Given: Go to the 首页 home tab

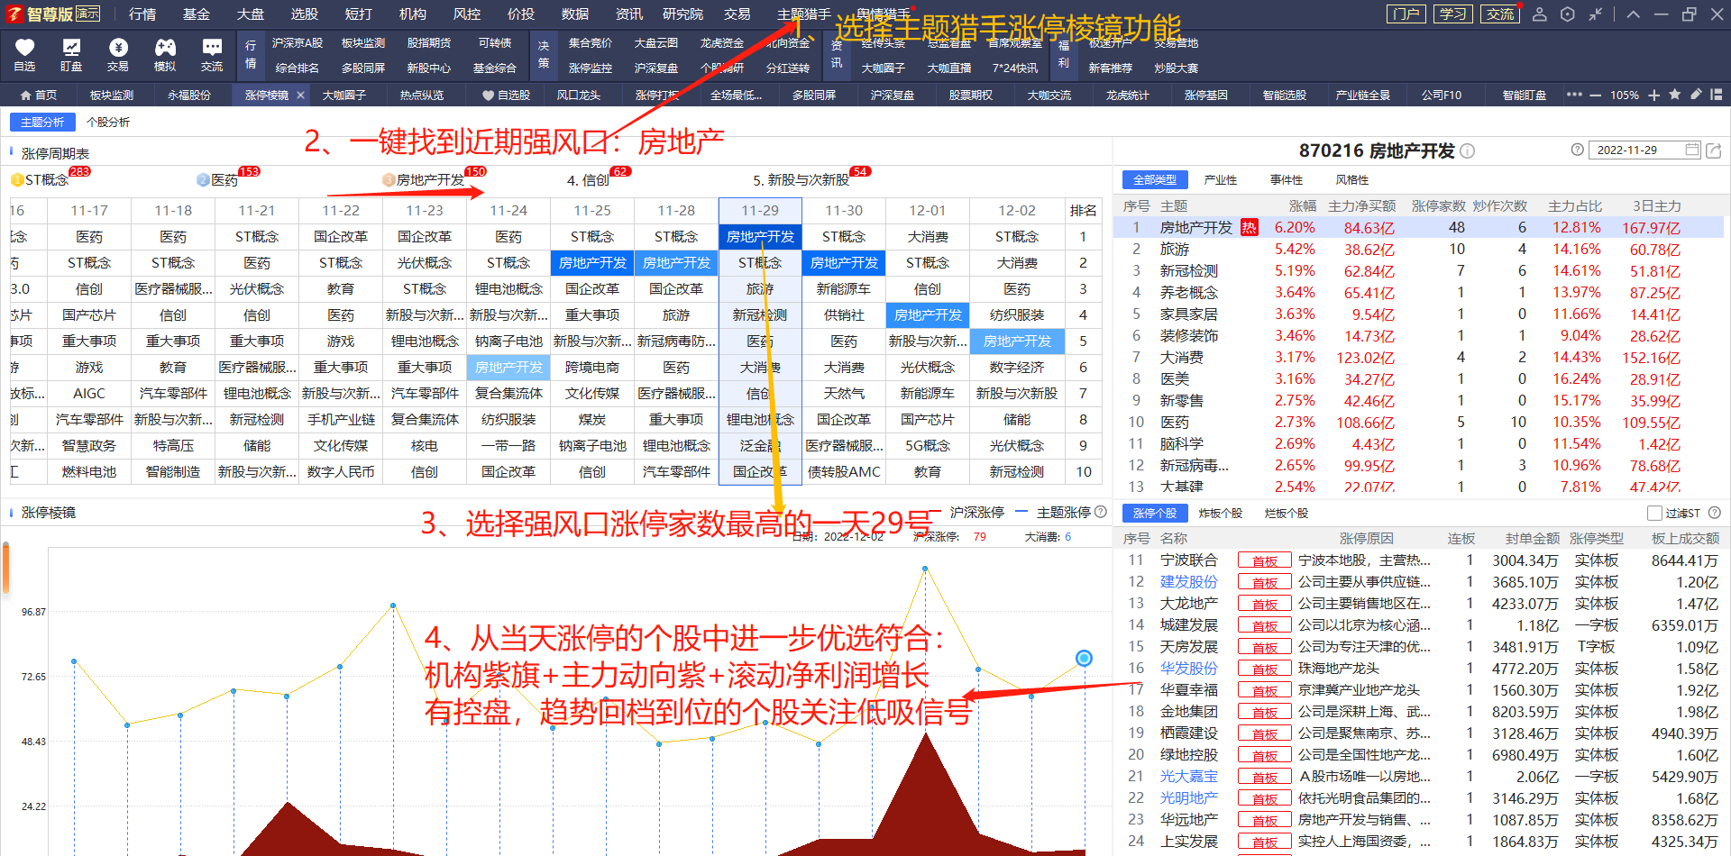Looking at the screenshot, I should 38,95.
